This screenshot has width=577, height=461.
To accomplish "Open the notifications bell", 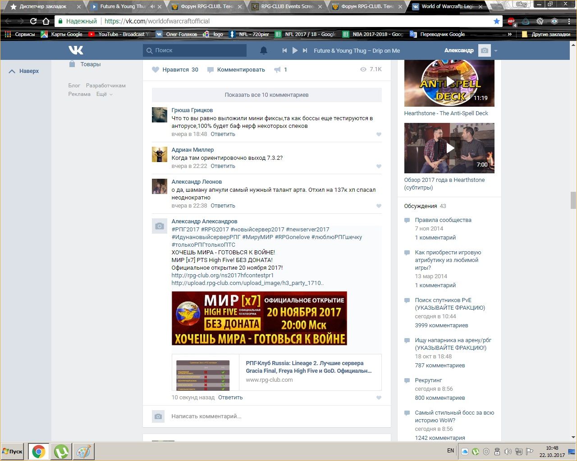I will click(x=264, y=50).
